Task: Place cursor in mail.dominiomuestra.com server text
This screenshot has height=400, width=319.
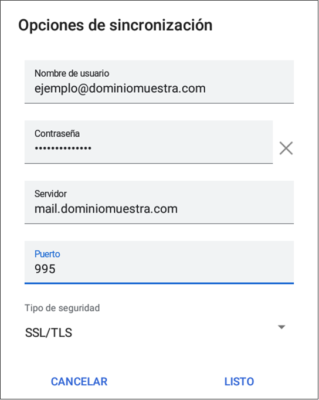Action: click(x=106, y=209)
